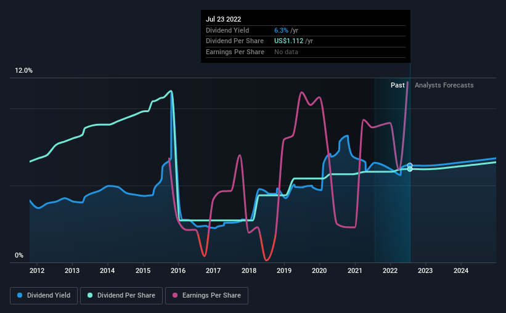Click the 'US$1.112' dividend per share value
Viewport: 506px width, 313px height.
[289, 41]
